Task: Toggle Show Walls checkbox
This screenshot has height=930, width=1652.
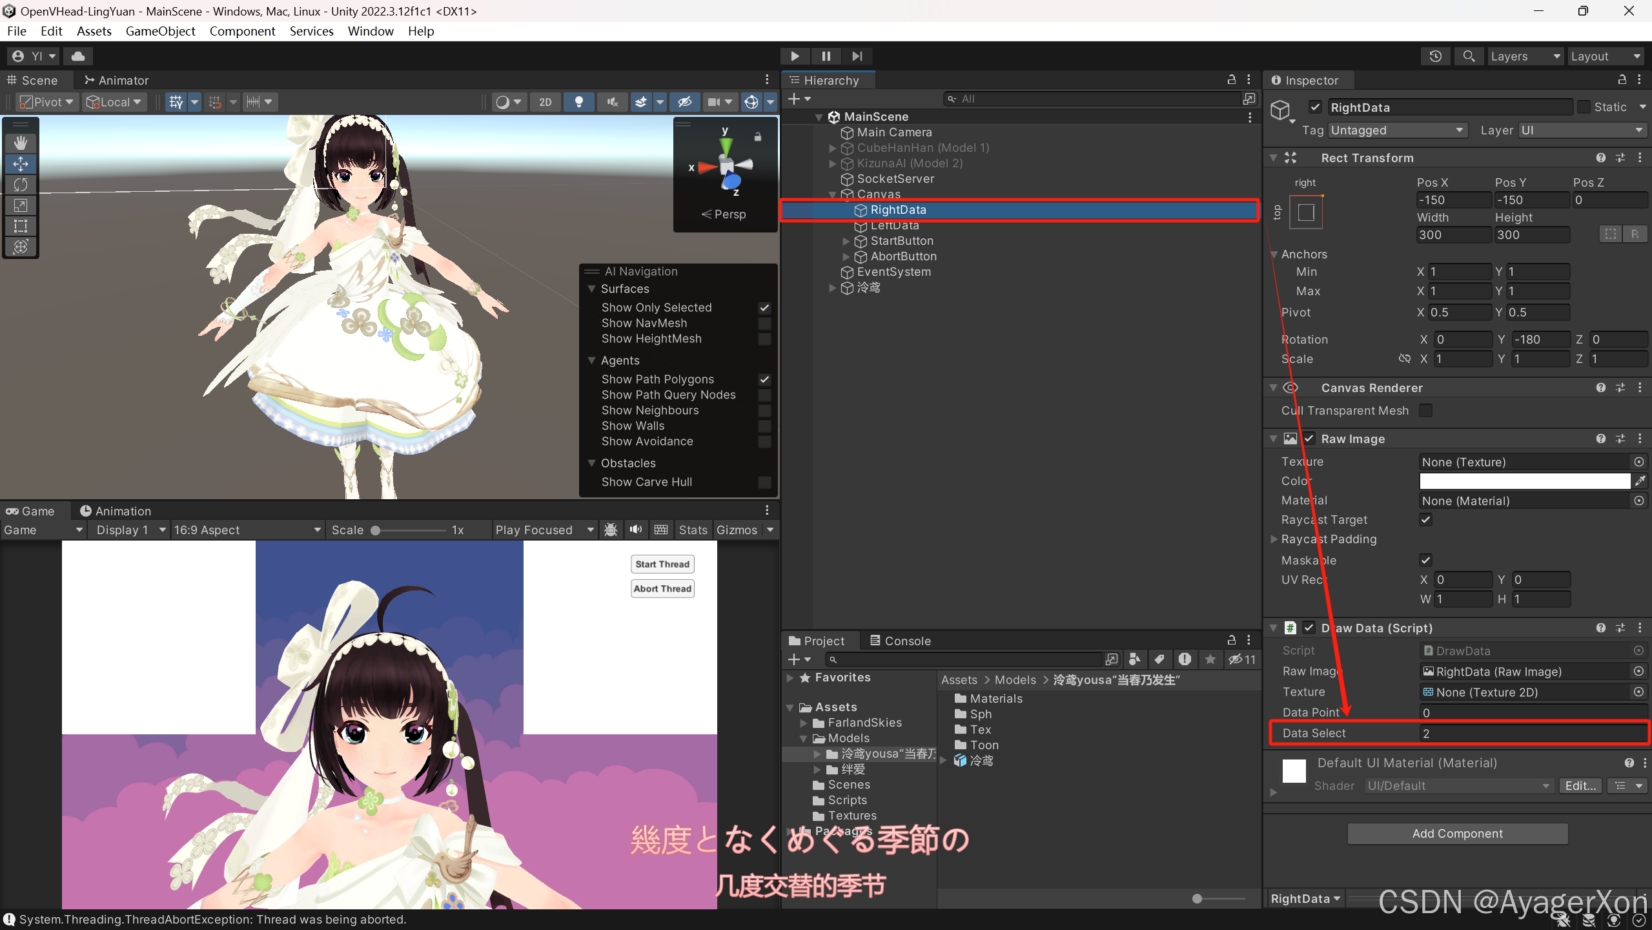Action: click(x=764, y=426)
